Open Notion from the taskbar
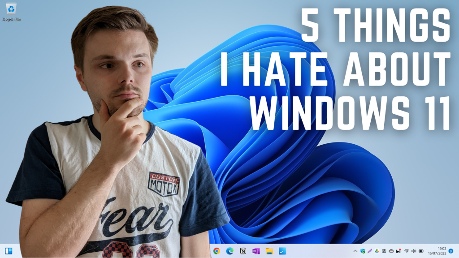Viewport: 459px width, 258px height. point(242,251)
